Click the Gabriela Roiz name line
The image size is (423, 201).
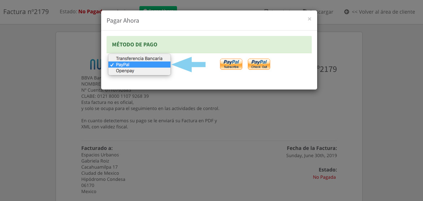click(x=95, y=161)
